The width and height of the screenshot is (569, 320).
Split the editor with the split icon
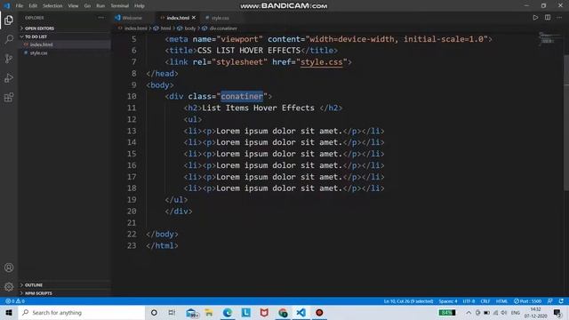pyautogui.click(x=548, y=18)
